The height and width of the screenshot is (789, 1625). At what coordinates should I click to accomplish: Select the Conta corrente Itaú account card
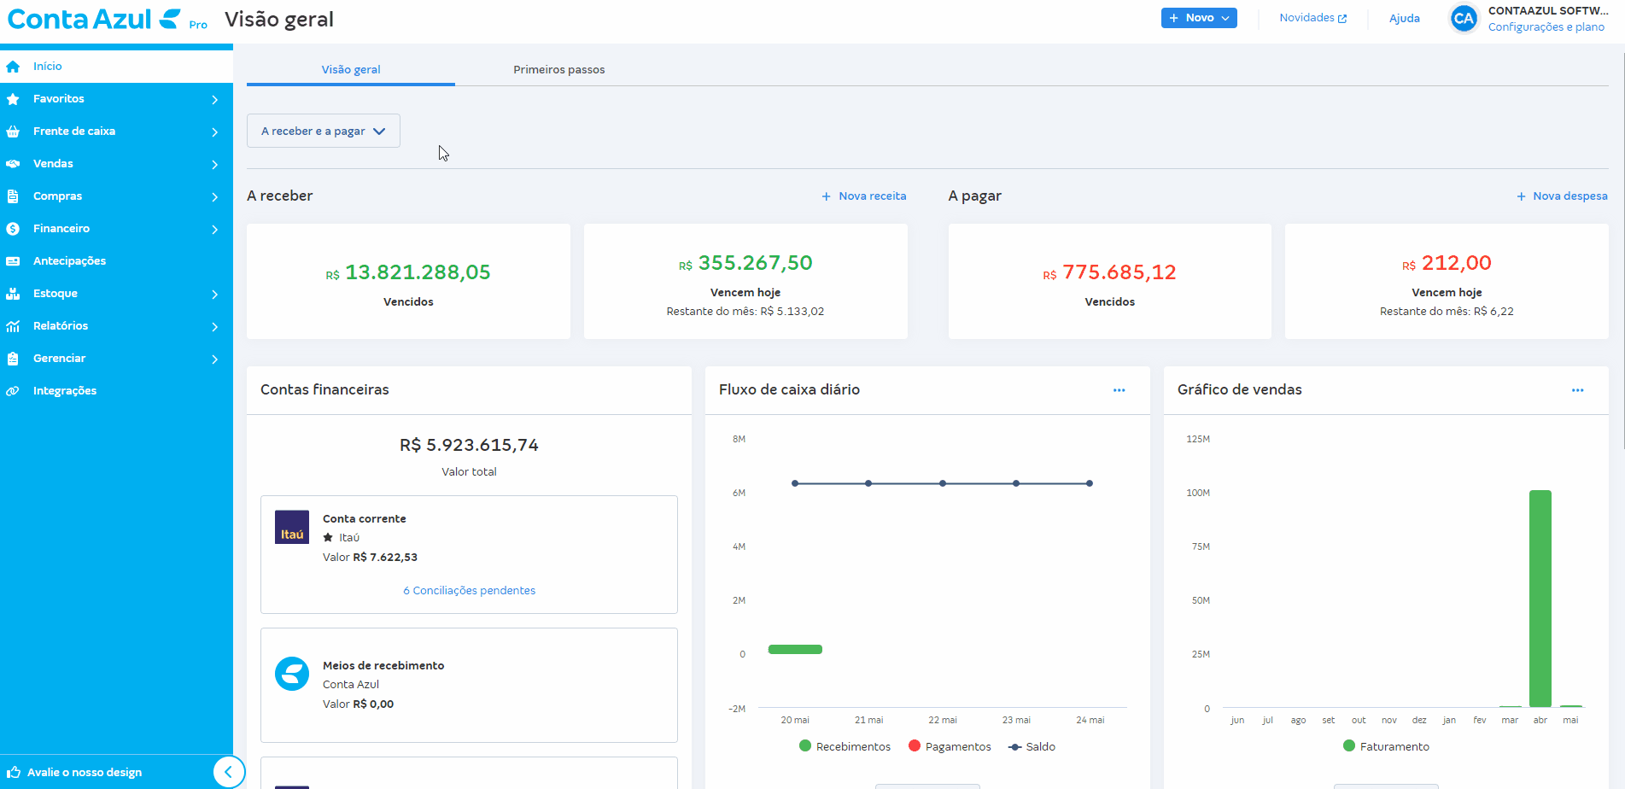coord(469,554)
